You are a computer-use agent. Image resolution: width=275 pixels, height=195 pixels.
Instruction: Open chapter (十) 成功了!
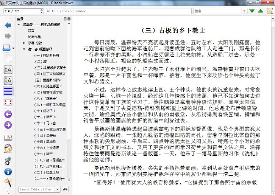tap(44, 111)
